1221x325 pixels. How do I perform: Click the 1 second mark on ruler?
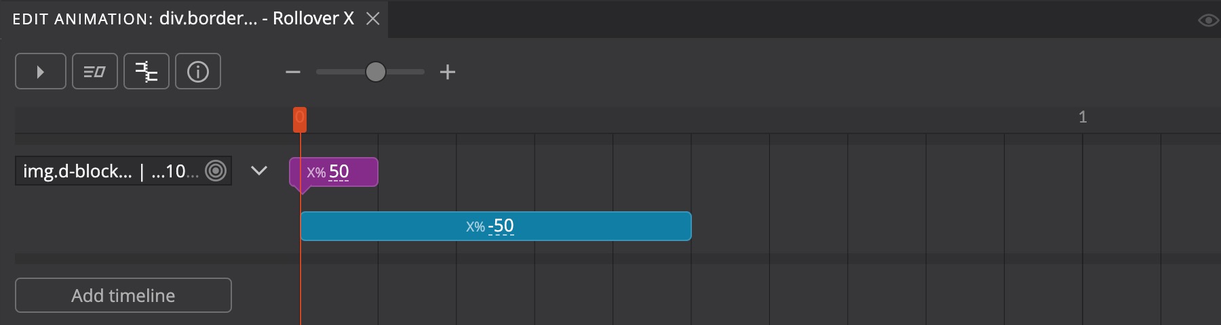click(1083, 117)
